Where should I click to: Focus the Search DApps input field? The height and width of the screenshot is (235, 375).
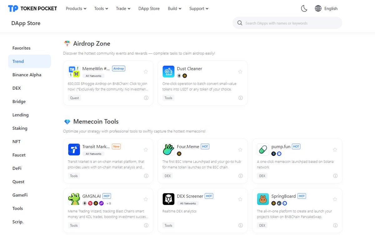(287, 23)
